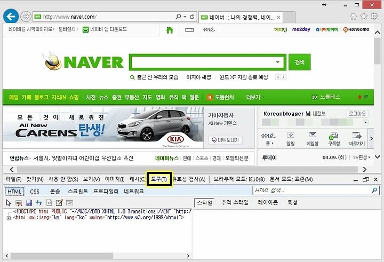The height and width of the screenshot is (262, 384).
Task: Click the me2day link in header
Action: coord(301,29)
